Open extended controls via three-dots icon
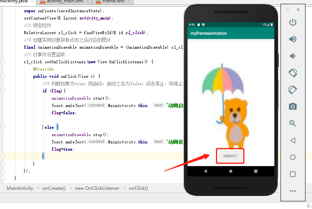 (293, 191)
